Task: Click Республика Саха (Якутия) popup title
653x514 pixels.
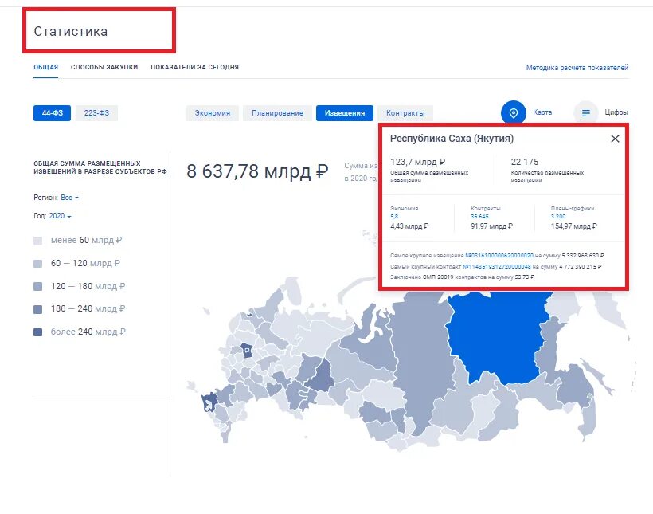Action: click(x=452, y=139)
